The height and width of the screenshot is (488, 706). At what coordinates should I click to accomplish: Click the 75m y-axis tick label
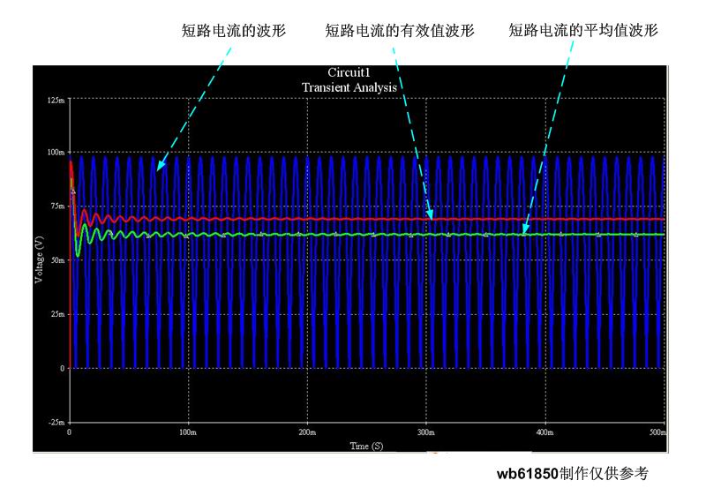pos(56,206)
